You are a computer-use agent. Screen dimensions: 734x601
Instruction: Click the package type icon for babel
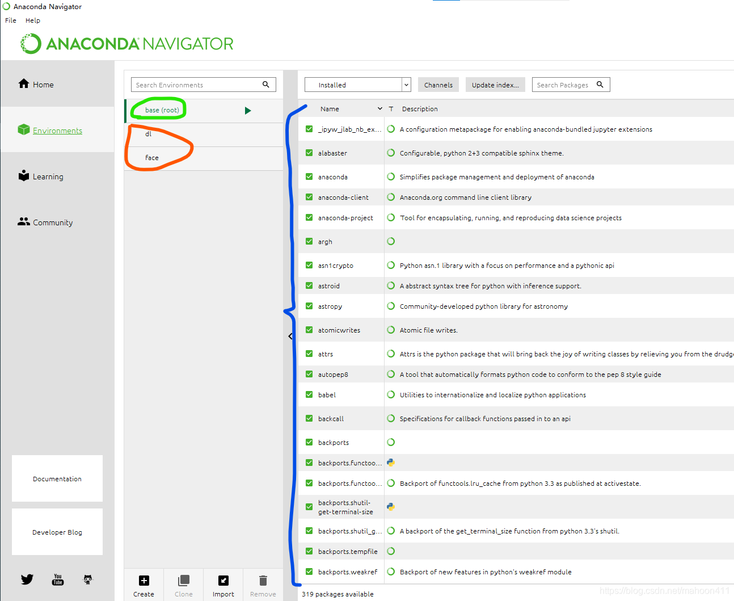pos(391,394)
